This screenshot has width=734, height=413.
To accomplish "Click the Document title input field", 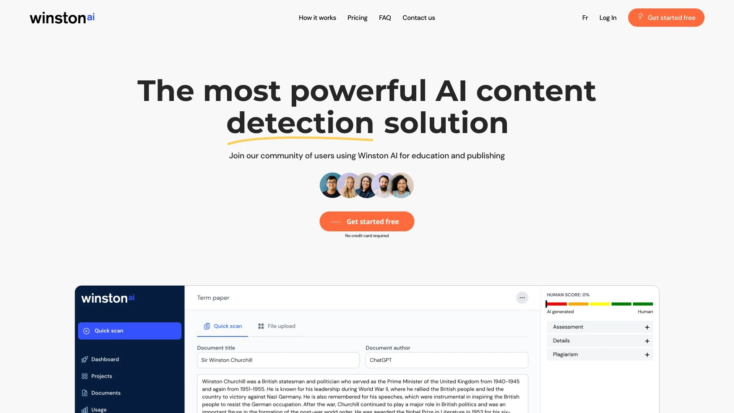I will pos(278,360).
